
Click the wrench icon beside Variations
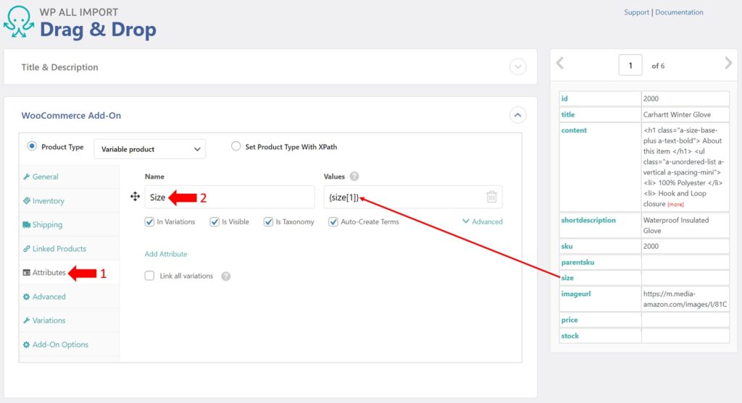[x=27, y=321]
